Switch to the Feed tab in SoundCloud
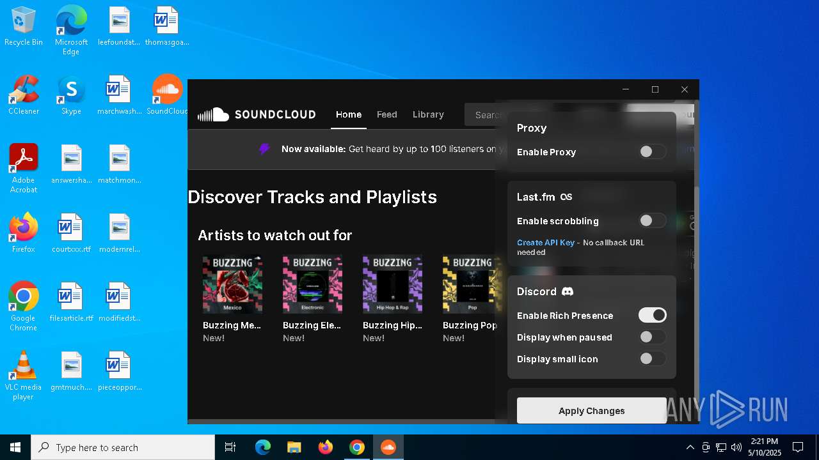 [x=387, y=114]
